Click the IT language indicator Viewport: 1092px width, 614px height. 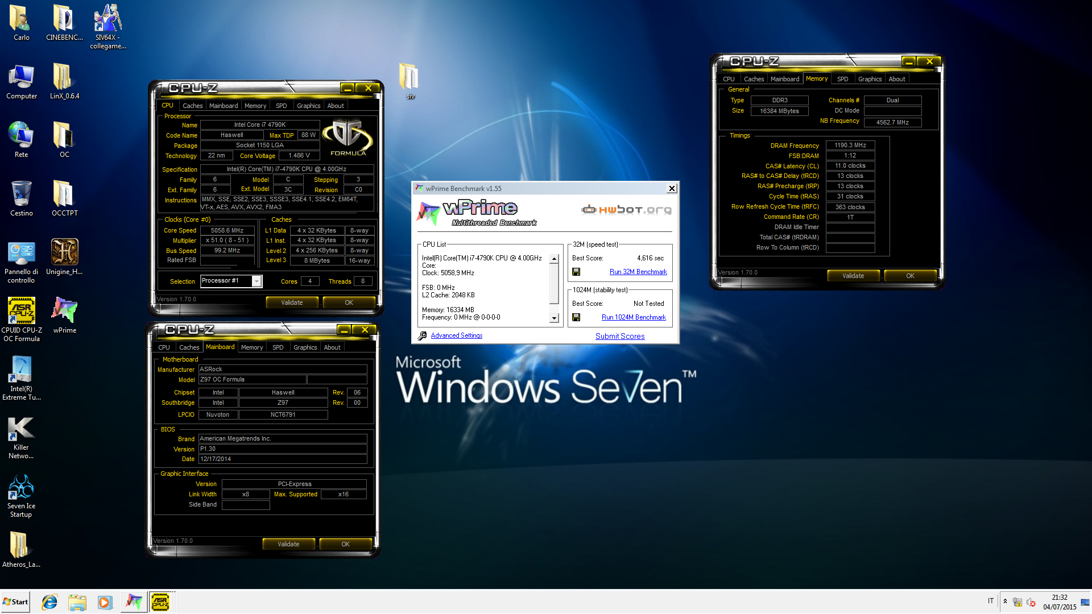[x=991, y=601]
